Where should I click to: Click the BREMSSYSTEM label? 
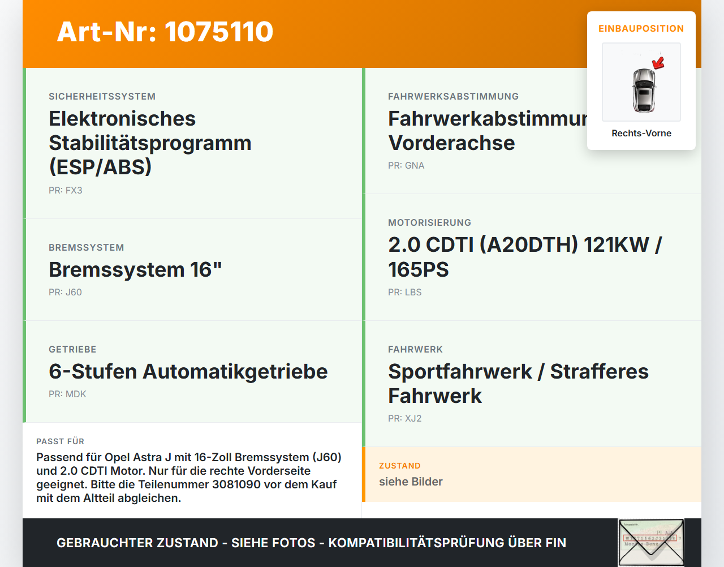[x=87, y=247]
